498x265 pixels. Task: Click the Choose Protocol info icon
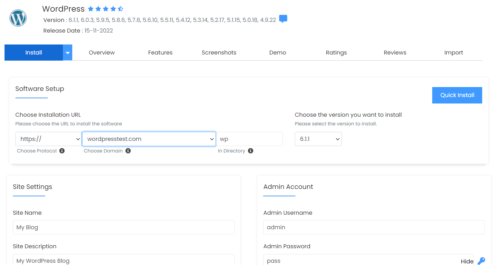(62, 151)
